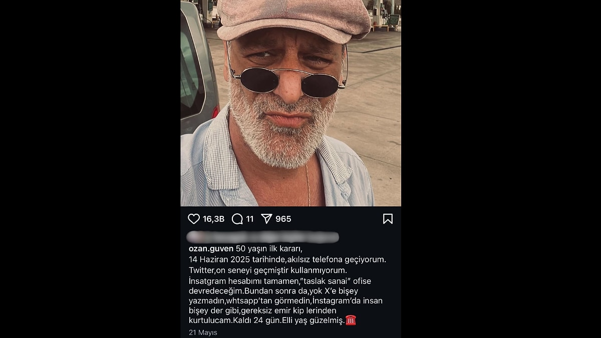
Task: Like the post with the heart icon
Action: [x=194, y=219]
